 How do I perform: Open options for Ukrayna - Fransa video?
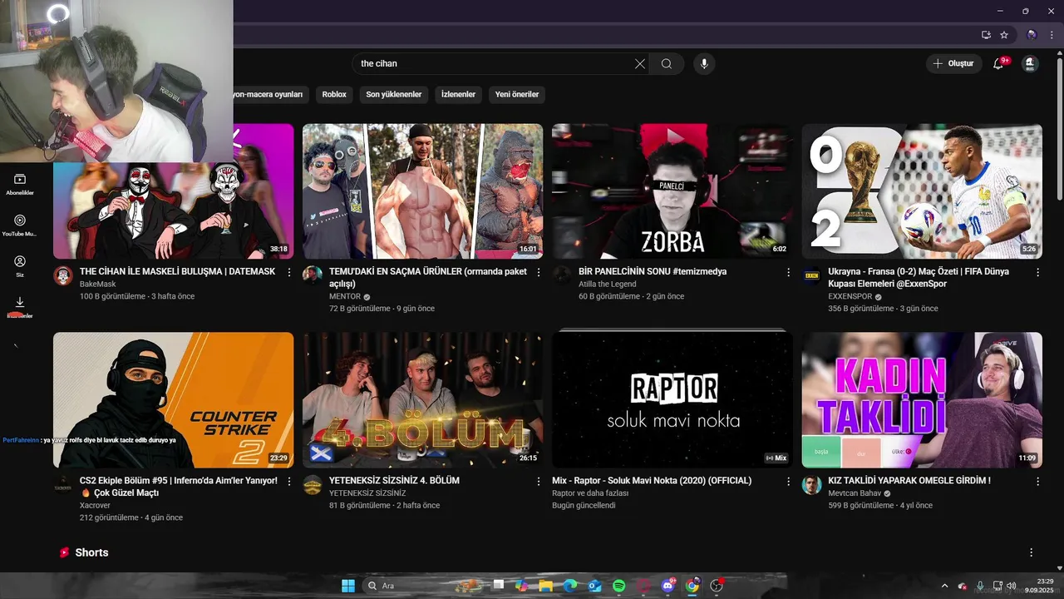1037,272
